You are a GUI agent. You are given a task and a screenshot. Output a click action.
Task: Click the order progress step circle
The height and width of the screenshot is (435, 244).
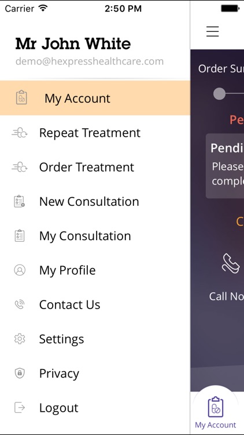(219, 94)
